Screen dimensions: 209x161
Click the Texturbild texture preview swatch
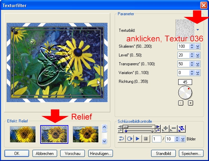185,29
